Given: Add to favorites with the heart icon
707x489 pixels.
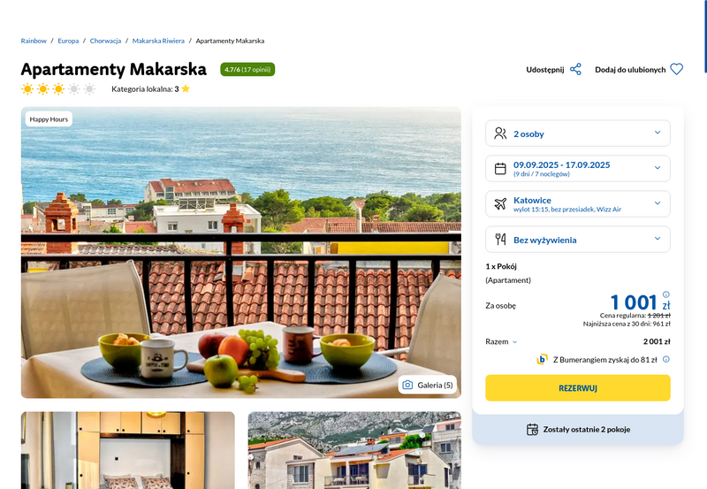Looking at the screenshot, I should (x=676, y=70).
